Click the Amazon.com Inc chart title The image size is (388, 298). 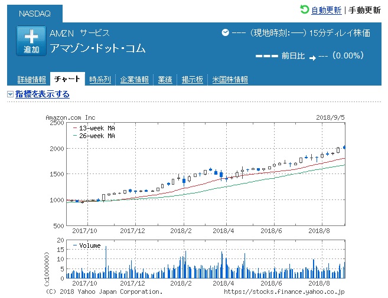pyautogui.click(x=70, y=117)
